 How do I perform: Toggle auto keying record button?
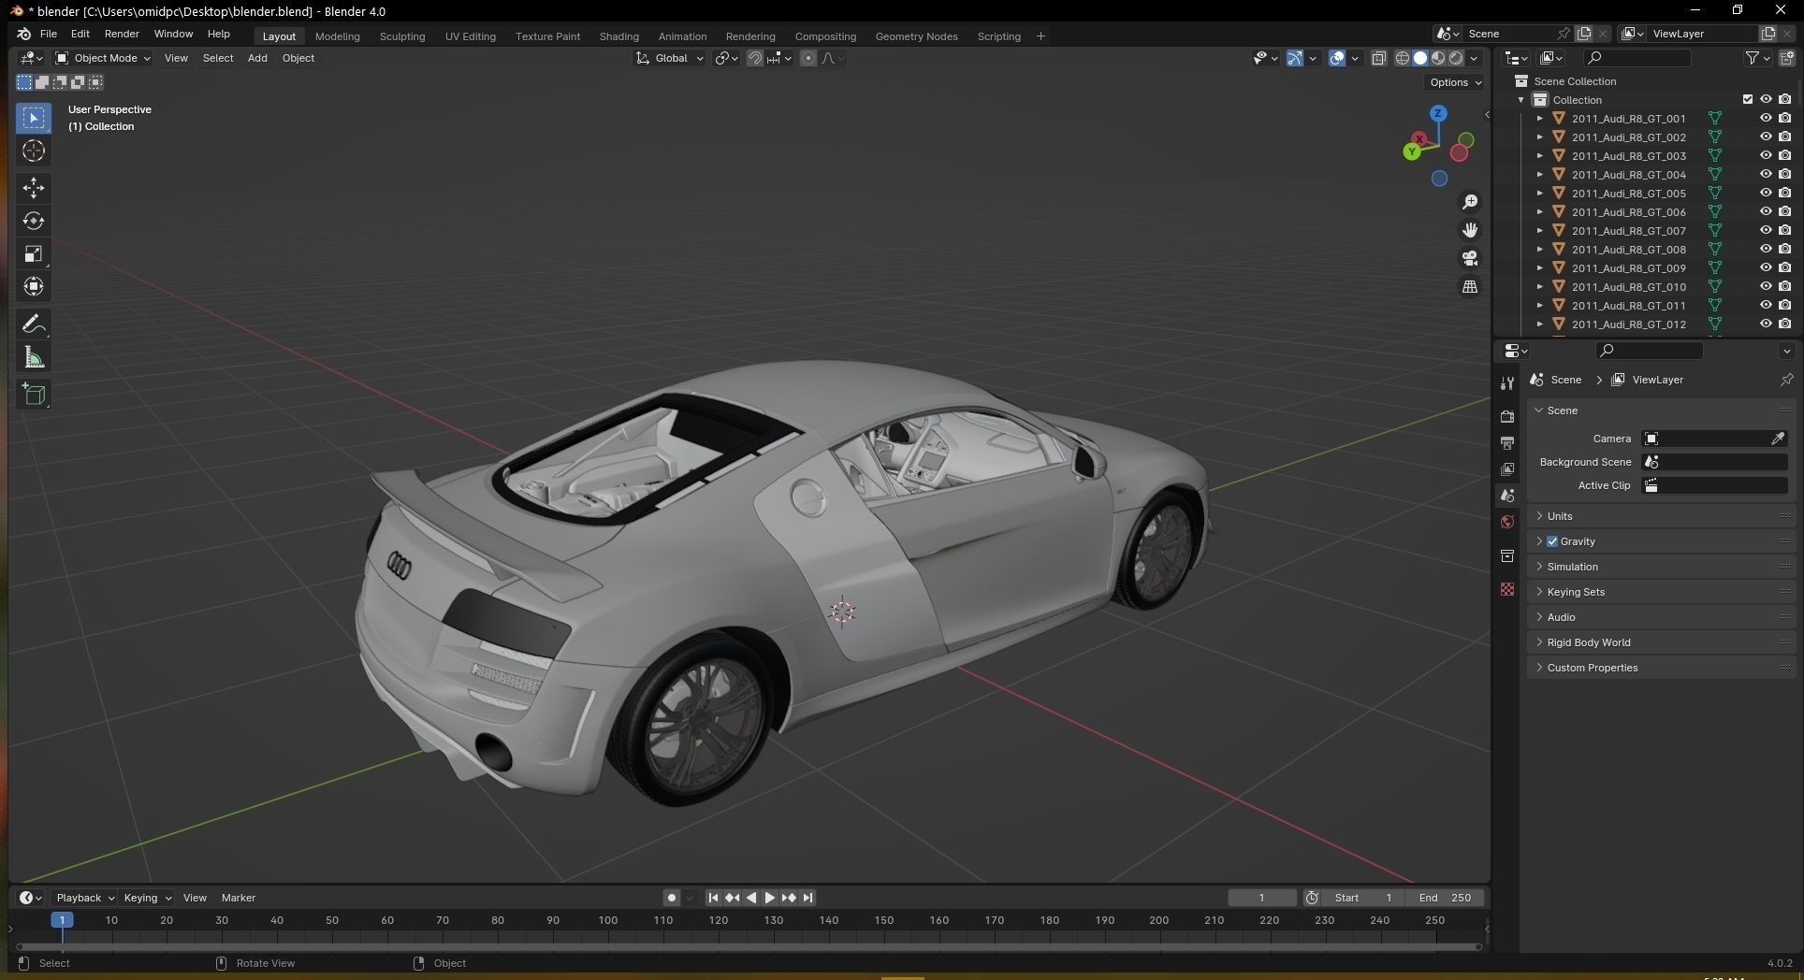(671, 898)
